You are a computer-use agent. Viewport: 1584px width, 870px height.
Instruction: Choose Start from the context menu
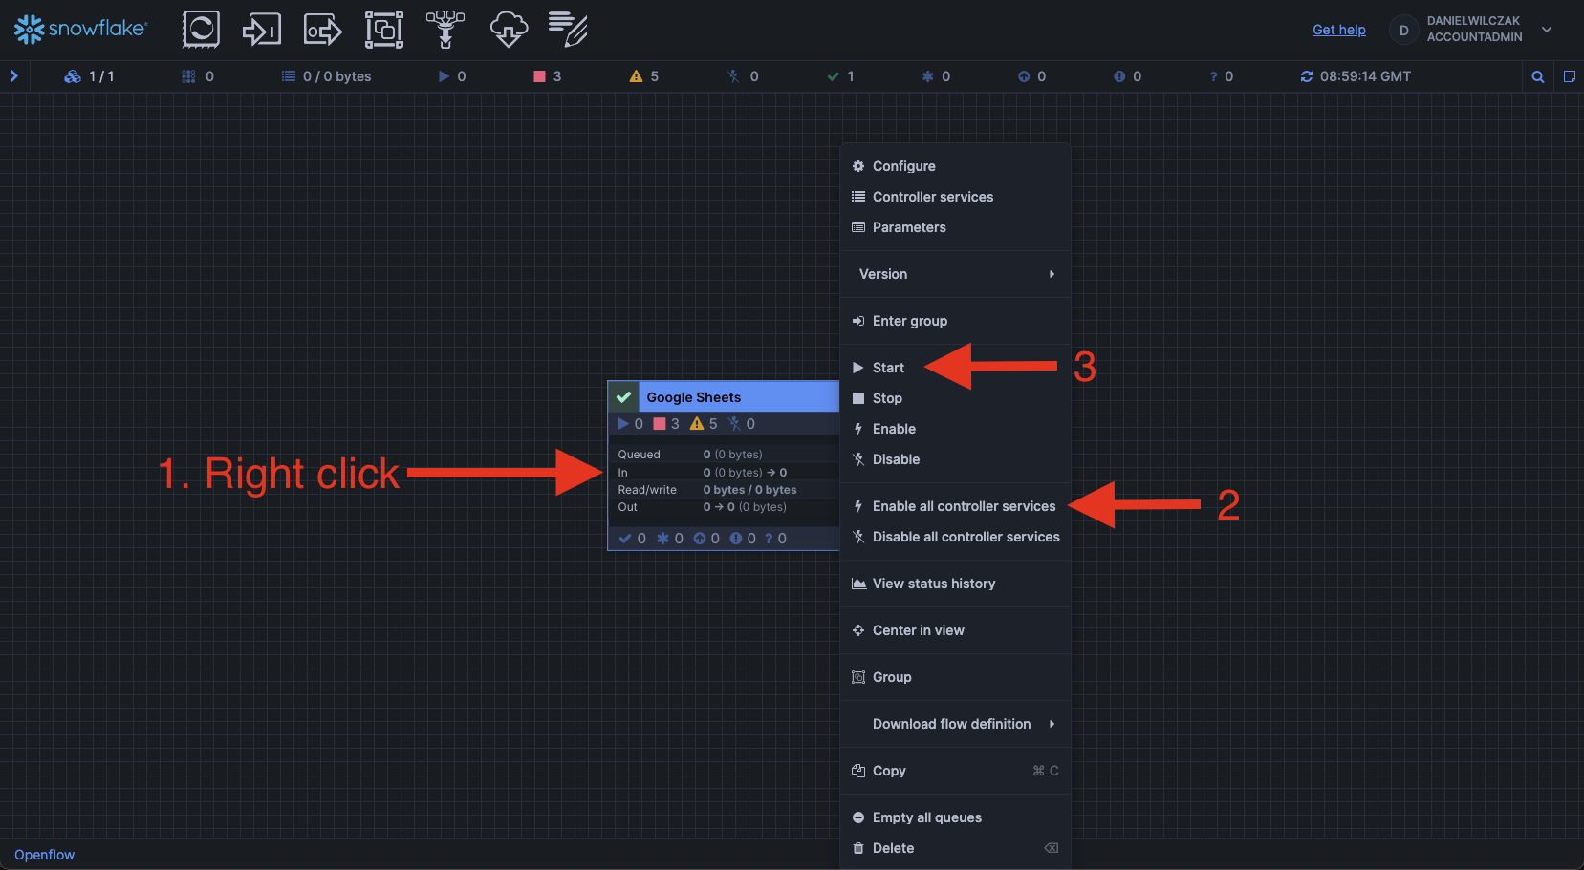888,368
